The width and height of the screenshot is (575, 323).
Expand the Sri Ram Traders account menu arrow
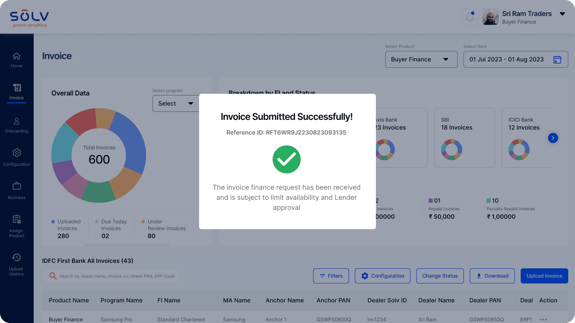tap(562, 14)
